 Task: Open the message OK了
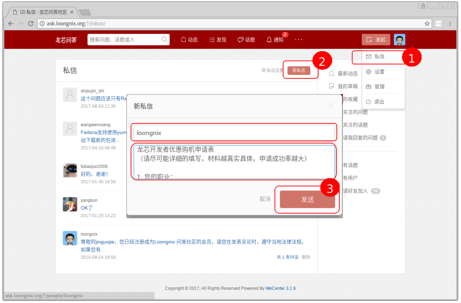click(87, 208)
